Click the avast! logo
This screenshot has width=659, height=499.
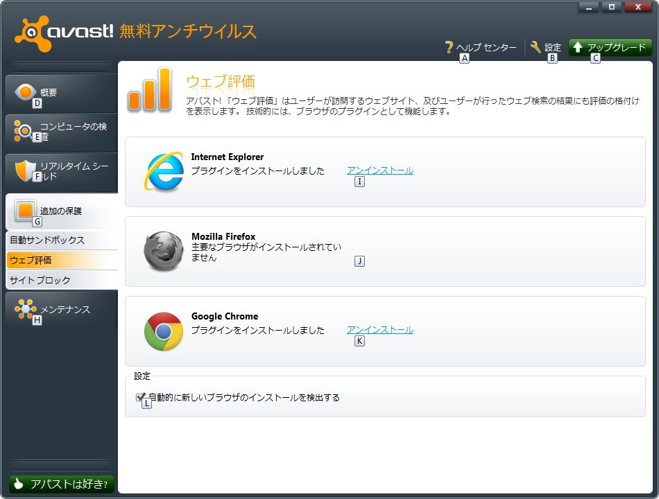pyautogui.click(x=64, y=33)
